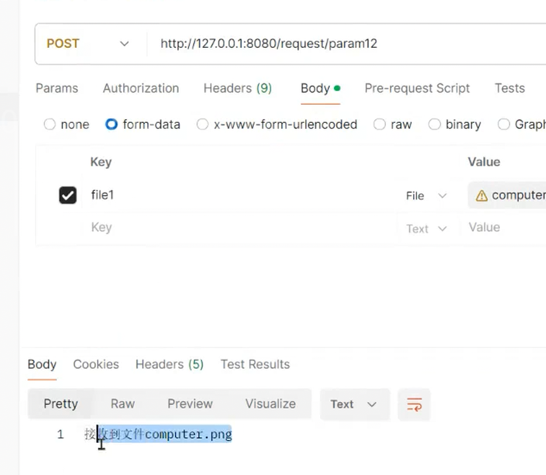Viewport: 546px width, 475px height.
Task: Select the none body type radio
Action: click(50, 124)
